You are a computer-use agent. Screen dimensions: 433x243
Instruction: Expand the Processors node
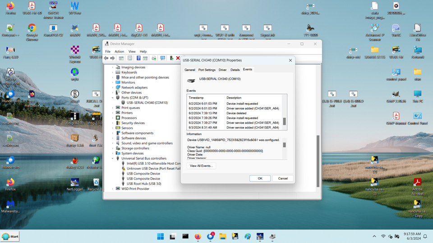113,118
